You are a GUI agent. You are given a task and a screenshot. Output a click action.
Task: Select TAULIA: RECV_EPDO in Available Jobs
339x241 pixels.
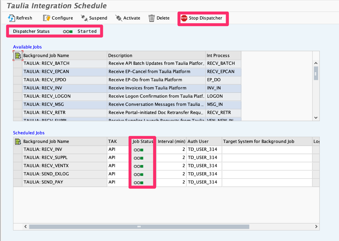click(x=64, y=80)
